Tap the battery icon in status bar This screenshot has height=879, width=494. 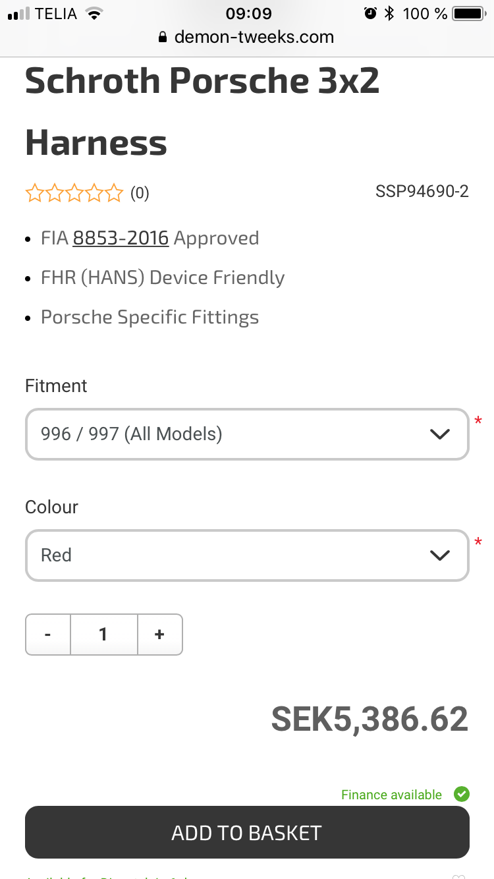tap(469, 13)
